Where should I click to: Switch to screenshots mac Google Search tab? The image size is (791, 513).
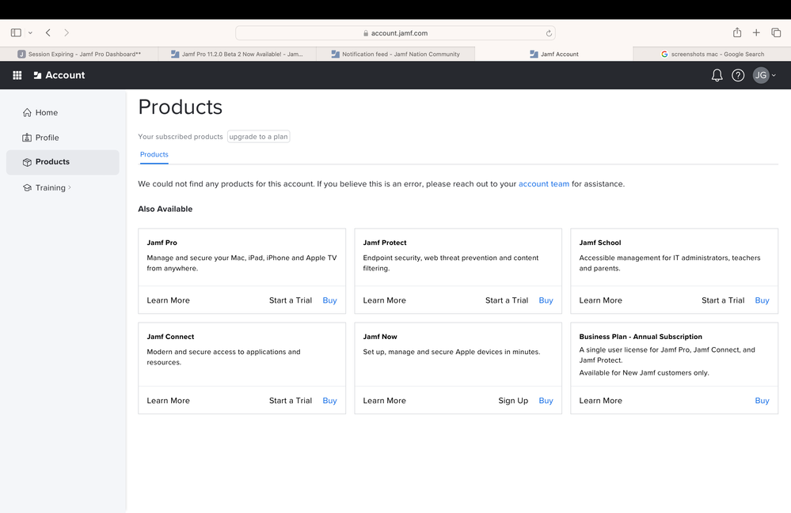click(713, 54)
